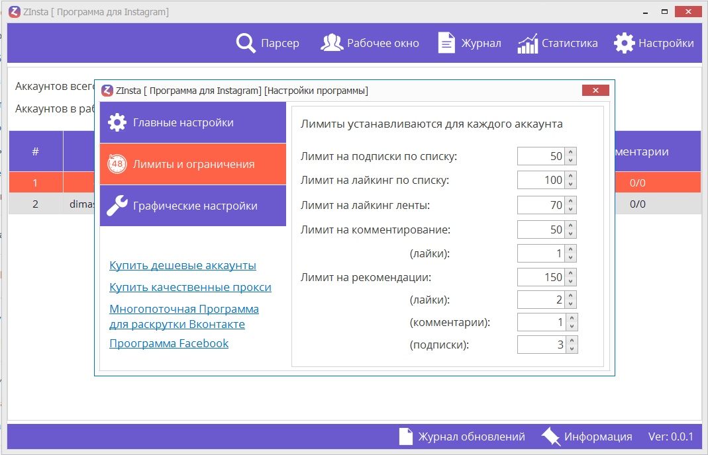This screenshot has height=455, width=708.
Task: Follow Купить дешевые аккаунты link
Action: point(183,266)
